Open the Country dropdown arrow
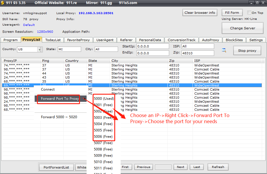Viewport: 267px width, 174px height. pyautogui.click(x=40, y=49)
